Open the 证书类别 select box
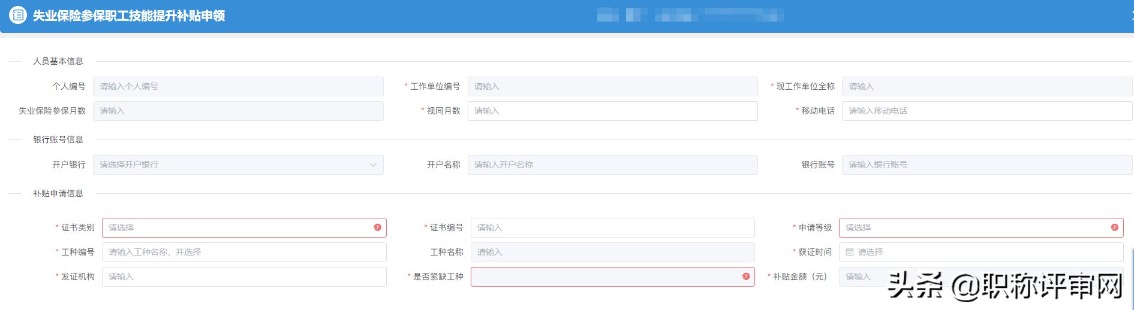 (x=244, y=227)
